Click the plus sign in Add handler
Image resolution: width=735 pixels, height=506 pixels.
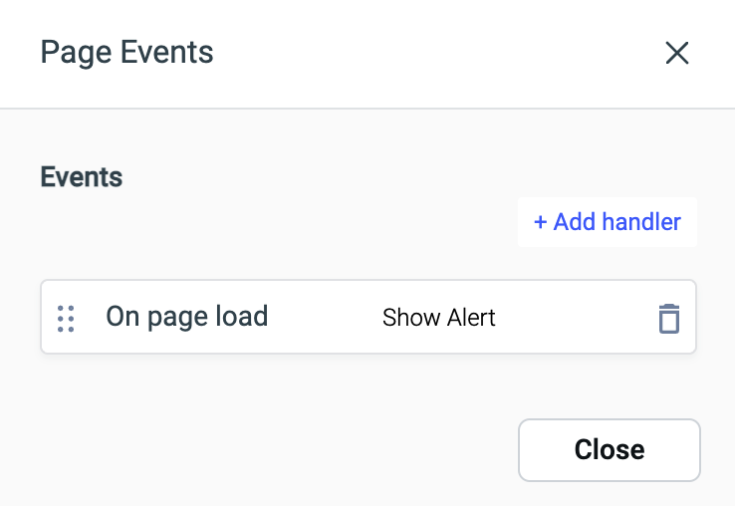tap(541, 222)
